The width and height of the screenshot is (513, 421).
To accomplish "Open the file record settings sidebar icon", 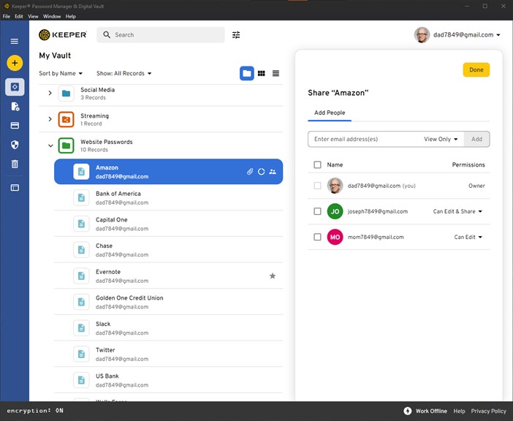I will [x=15, y=106].
